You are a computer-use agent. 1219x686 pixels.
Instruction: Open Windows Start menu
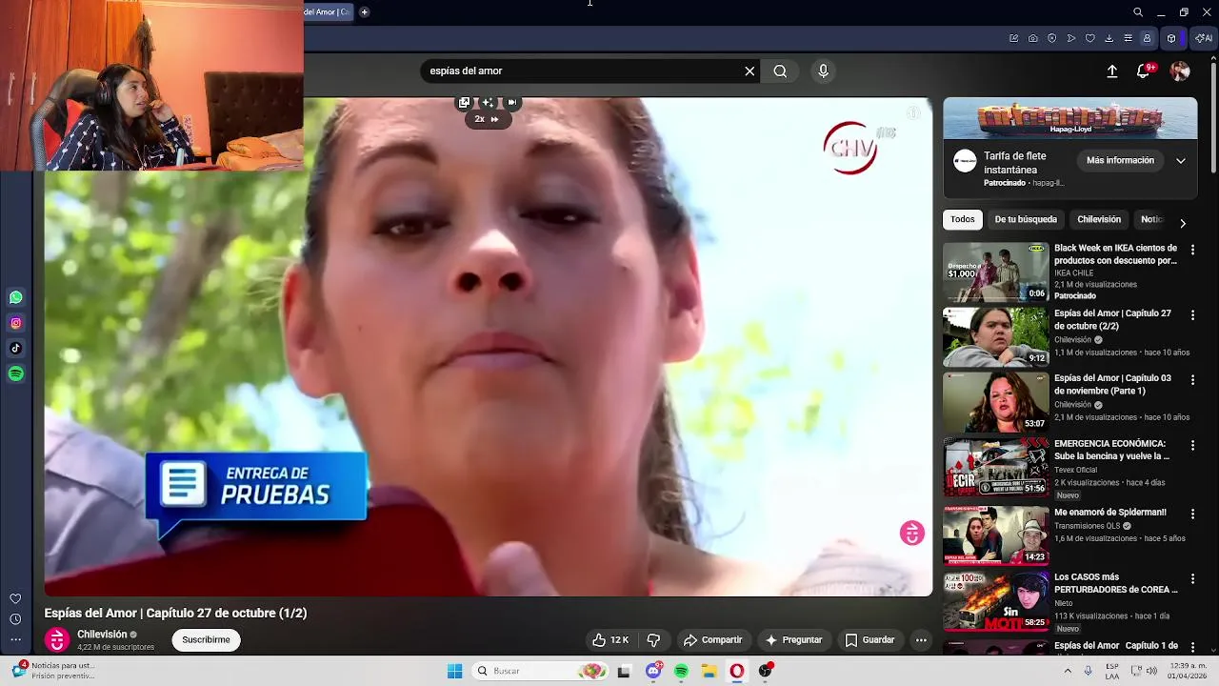tap(455, 671)
